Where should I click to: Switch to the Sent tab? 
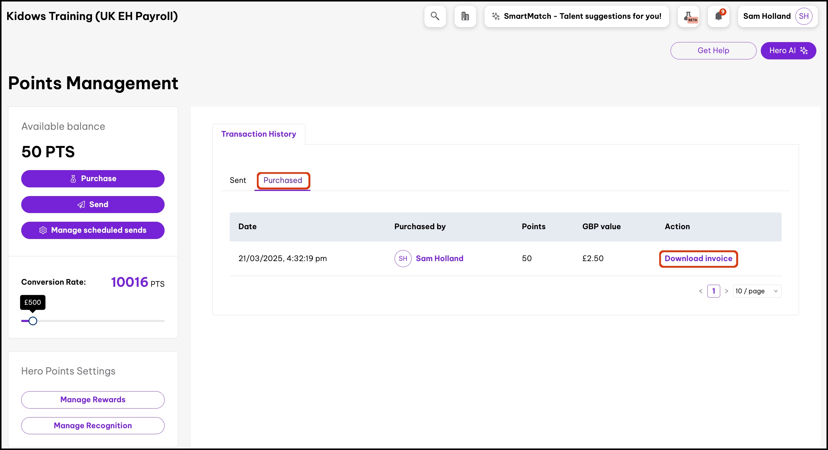(237, 180)
